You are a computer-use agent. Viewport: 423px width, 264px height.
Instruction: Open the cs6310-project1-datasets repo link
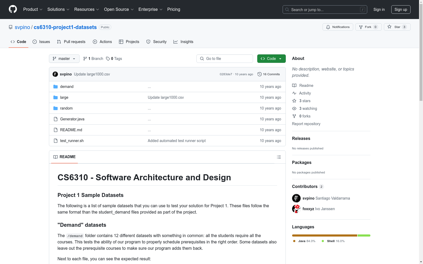coord(65,27)
